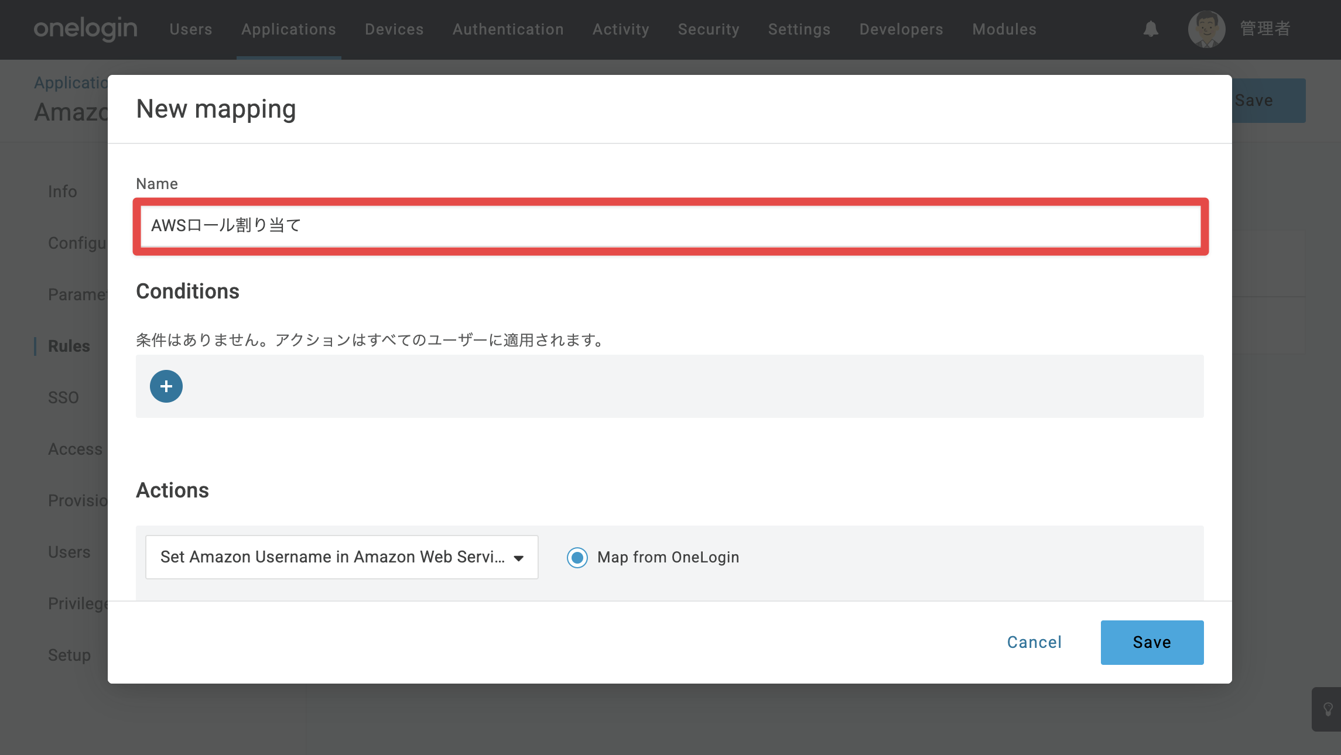Open the Developers menu
Image resolution: width=1341 pixels, height=755 pixels.
tap(901, 29)
